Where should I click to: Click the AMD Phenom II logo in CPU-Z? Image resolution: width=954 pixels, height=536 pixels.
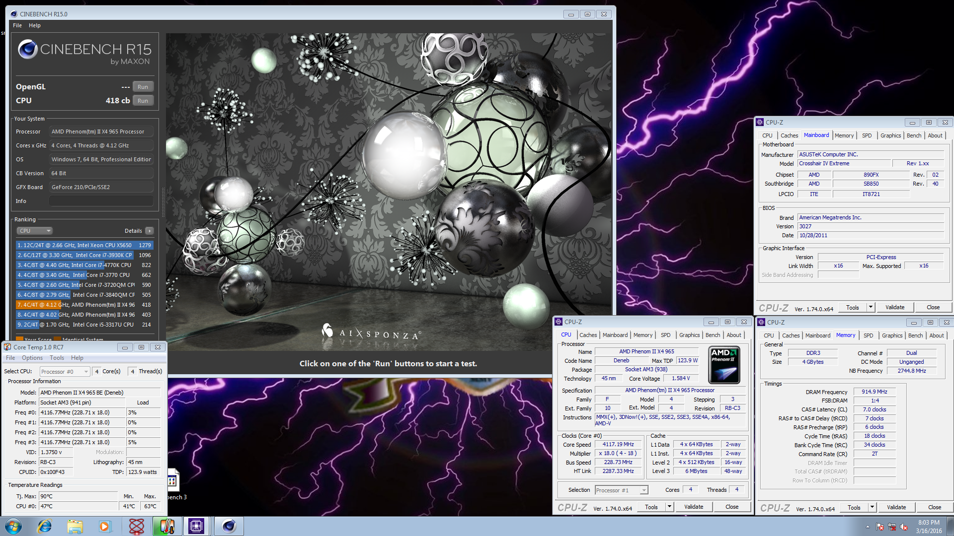[724, 365]
